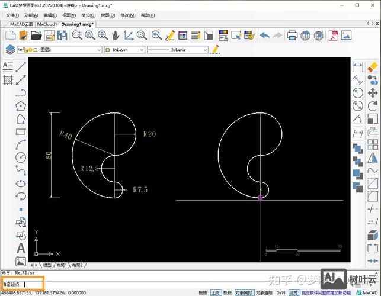Toggle 栅格 grid display in status bar
381x296 pixels.
point(203,292)
